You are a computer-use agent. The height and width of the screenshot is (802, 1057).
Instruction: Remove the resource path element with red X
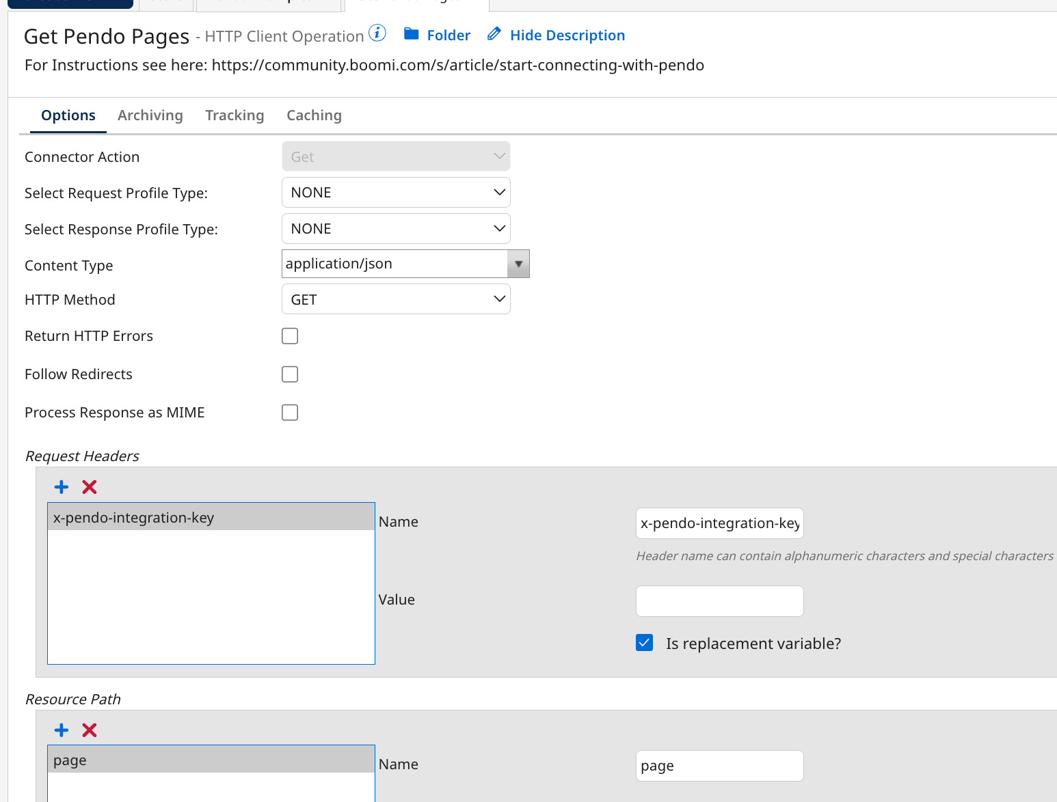pyautogui.click(x=90, y=730)
